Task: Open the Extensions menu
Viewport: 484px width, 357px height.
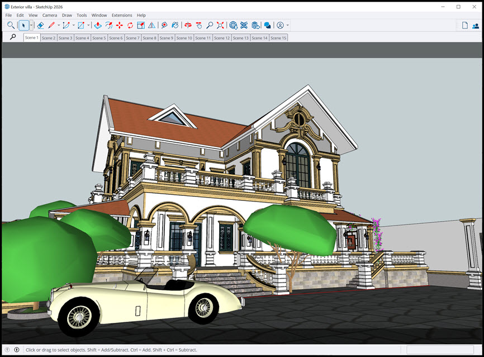Action: [x=122, y=15]
